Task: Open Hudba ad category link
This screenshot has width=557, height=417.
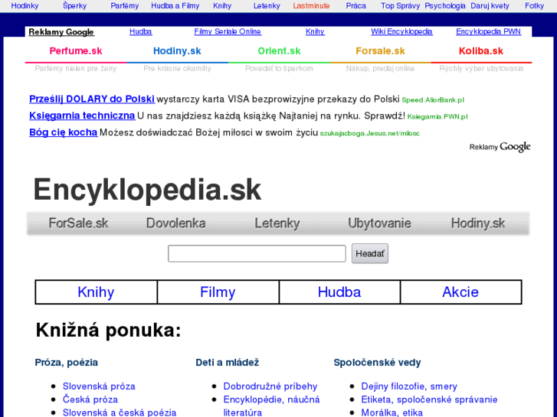Action: 141,31
